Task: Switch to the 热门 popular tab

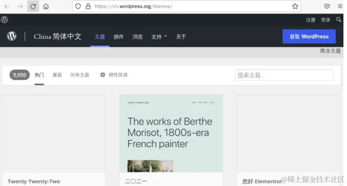Action: pyautogui.click(x=39, y=75)
